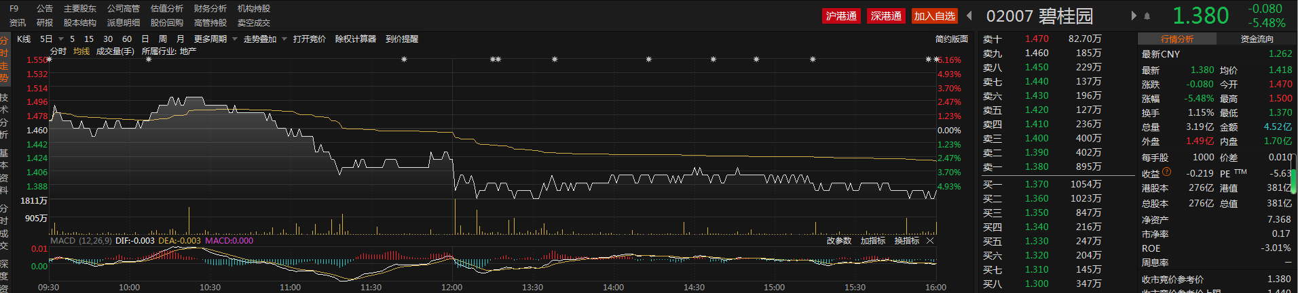
Task: Open 除权计算器 calculator tool
Action: point(355,39)
